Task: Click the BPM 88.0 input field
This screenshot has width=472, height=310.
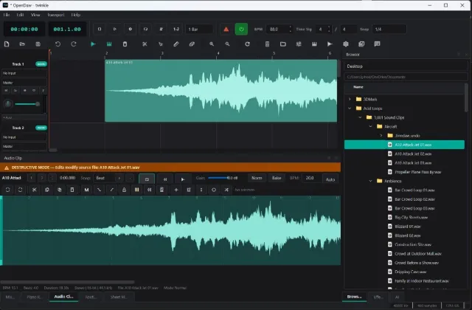Action: [x=279, y=30]
